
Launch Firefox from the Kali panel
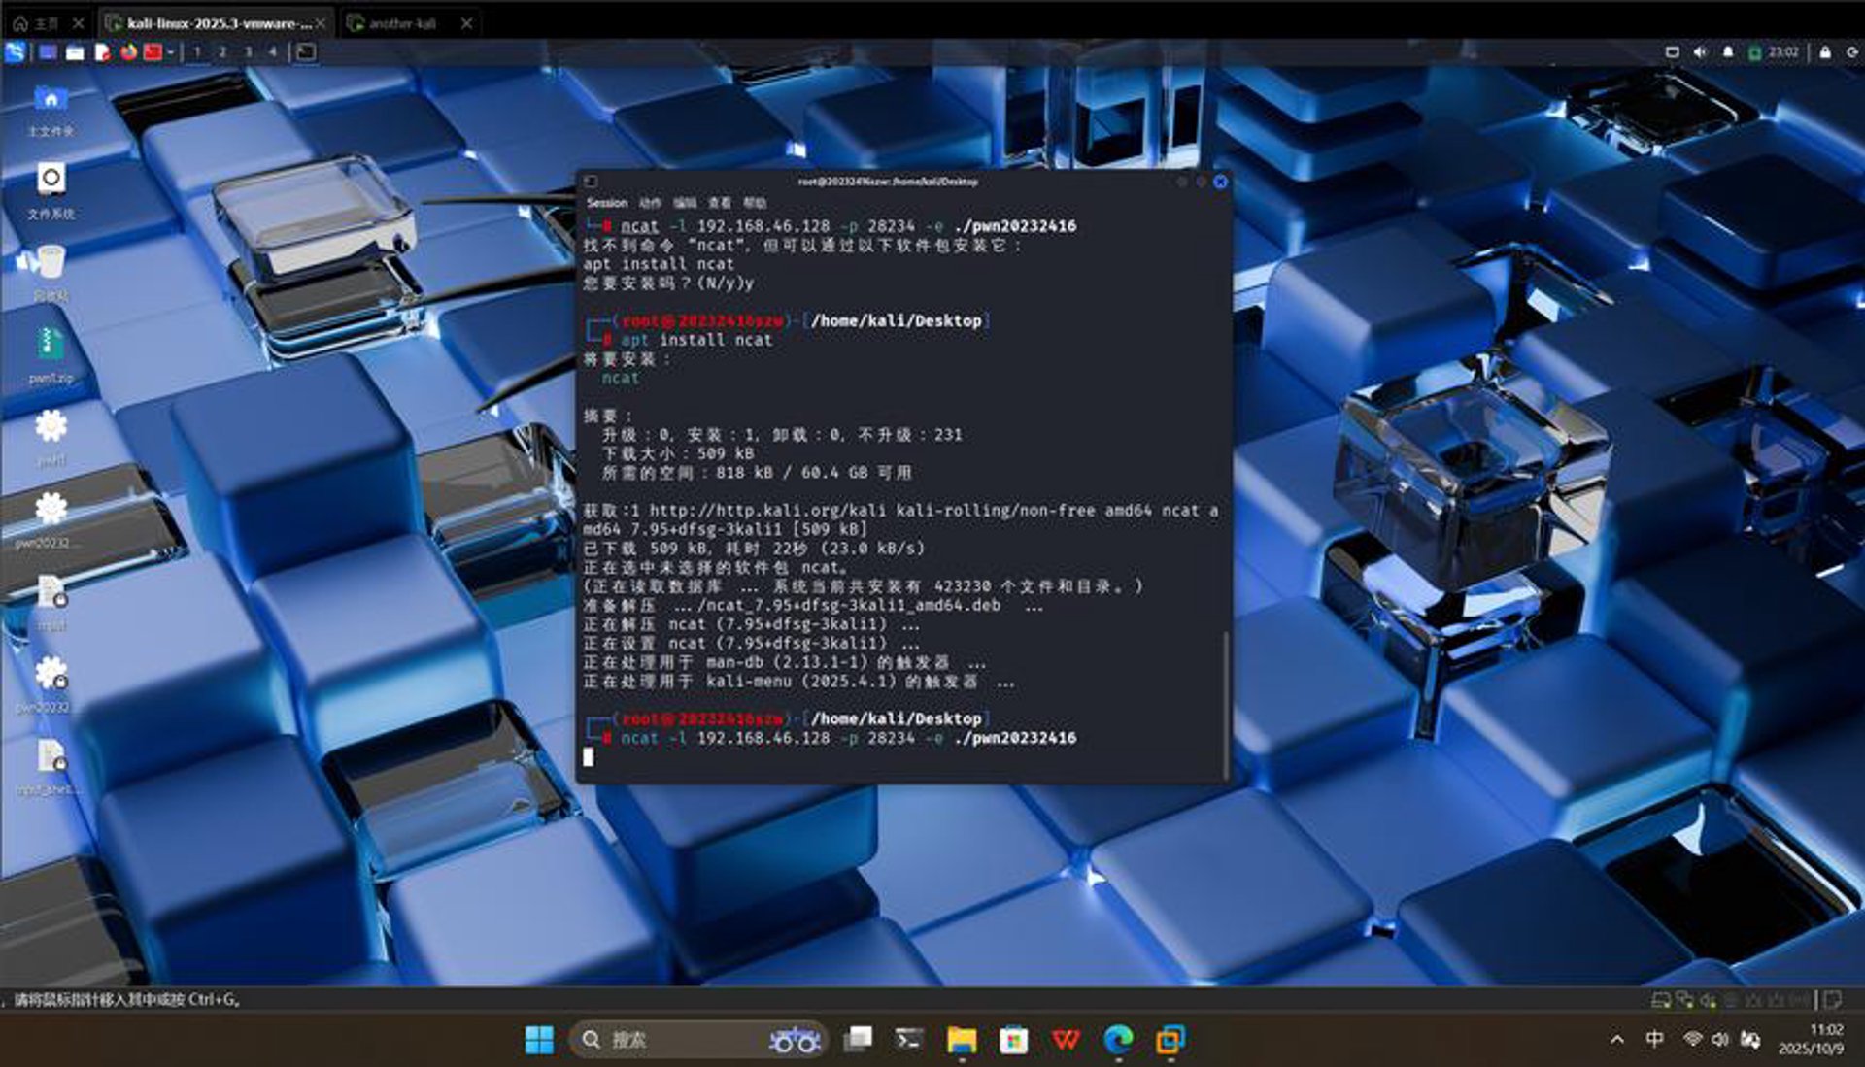[128, 52]
